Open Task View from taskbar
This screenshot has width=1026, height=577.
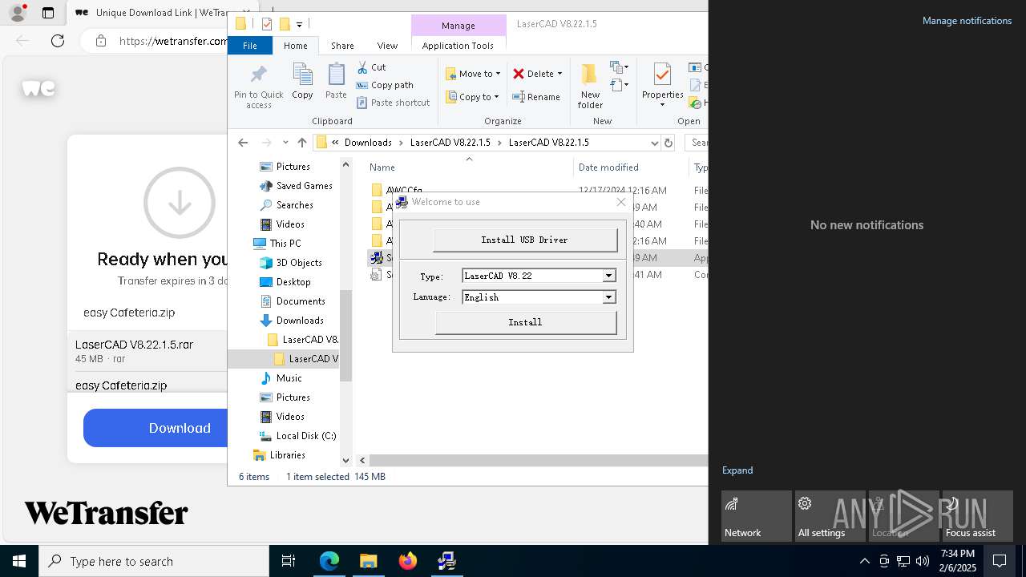289,561
